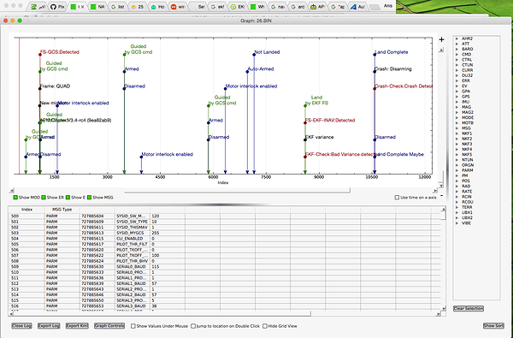513x338 pixels.
Task: Click vertical graph scrollbar up arrow
Action: tap(441, 50)
